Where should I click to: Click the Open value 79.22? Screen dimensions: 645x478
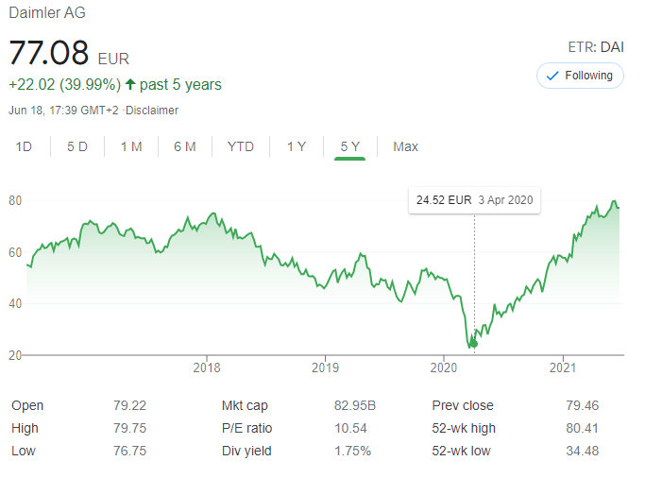tap(130, 405)
